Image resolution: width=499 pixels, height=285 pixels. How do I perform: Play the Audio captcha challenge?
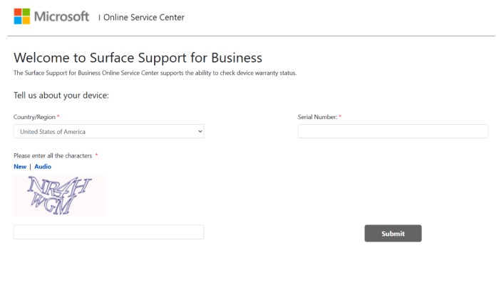point(43,167)
